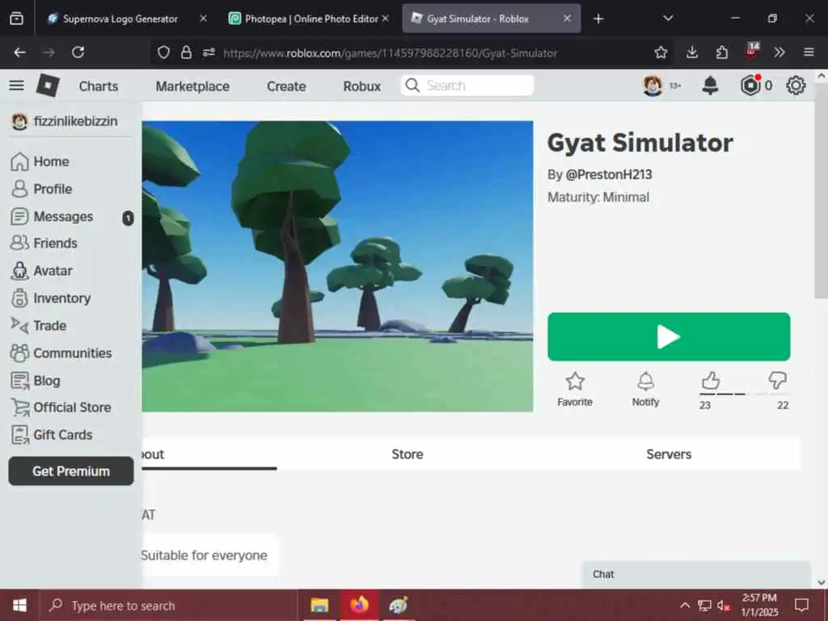Image resolution: width=828 pixels, height=621 pixels.
Task: Dislike the game with the thumbs-down icon
Action: 778,380
